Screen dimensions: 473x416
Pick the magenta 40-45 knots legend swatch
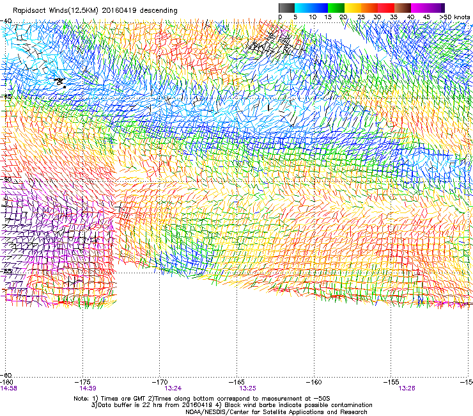coord(419,8)
